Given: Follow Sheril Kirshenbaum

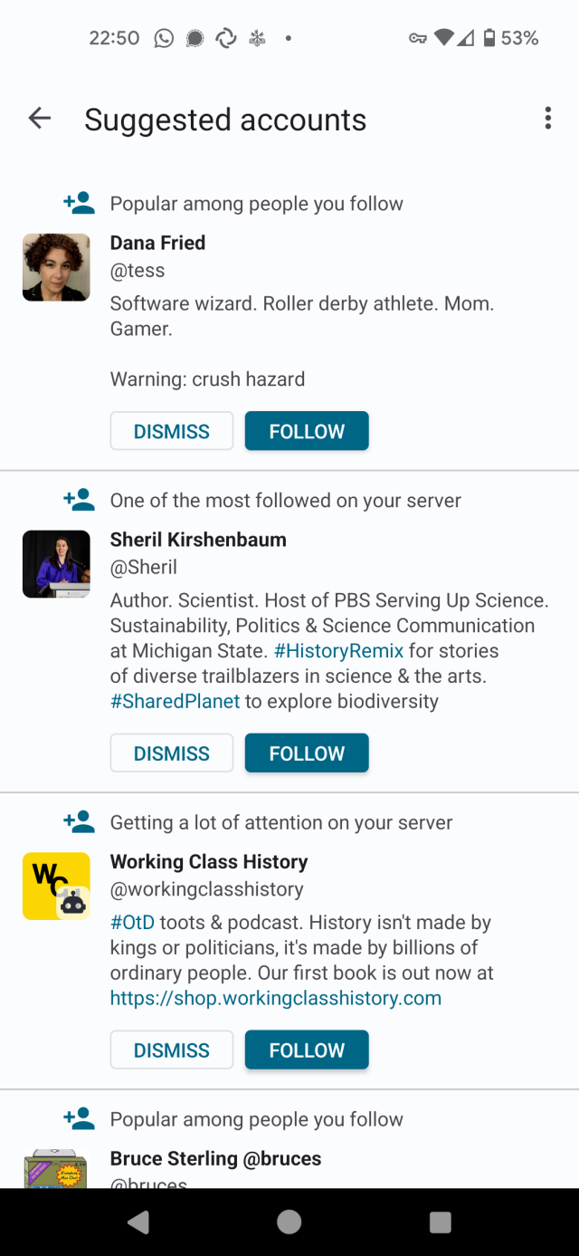Looking at the screenshot, I should pyautogui.click(x=307, y=753).
